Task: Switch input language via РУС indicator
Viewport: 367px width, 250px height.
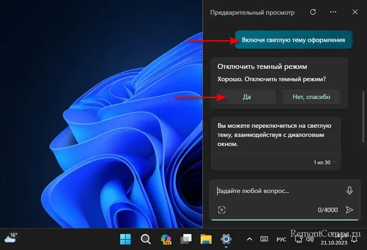Action: click(281, 239)
